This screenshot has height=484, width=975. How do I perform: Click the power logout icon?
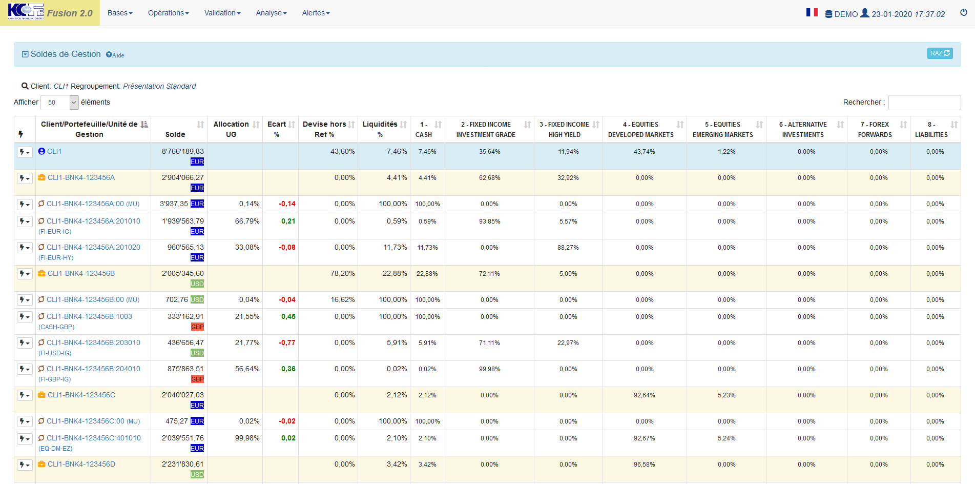(x=963, y=13)
